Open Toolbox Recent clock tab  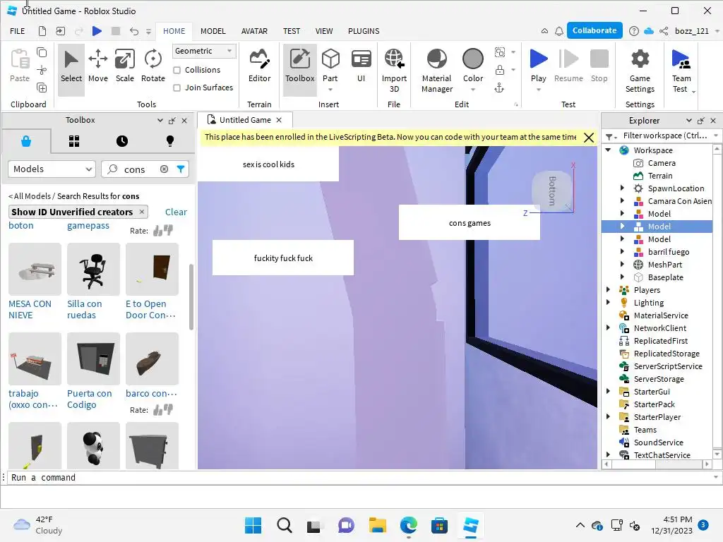click(x=121, y=141)
